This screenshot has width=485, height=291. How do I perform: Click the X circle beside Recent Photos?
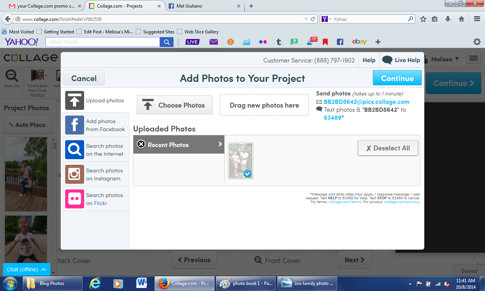pyautogui.click(x=141, y=144)
